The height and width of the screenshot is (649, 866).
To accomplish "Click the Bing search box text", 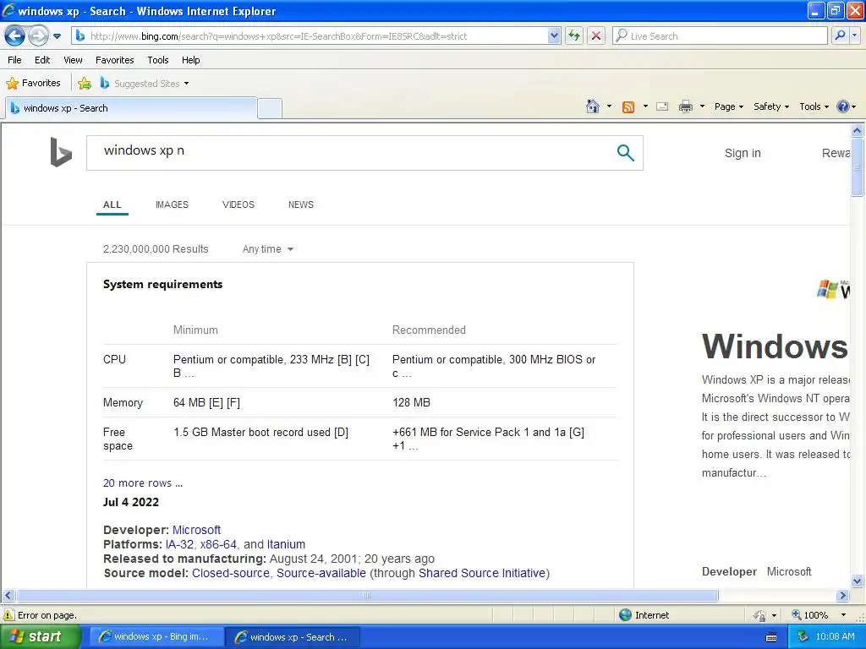I will 144,150.
